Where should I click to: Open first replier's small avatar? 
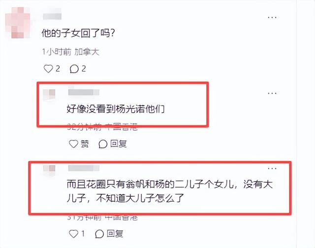(49, 95)
